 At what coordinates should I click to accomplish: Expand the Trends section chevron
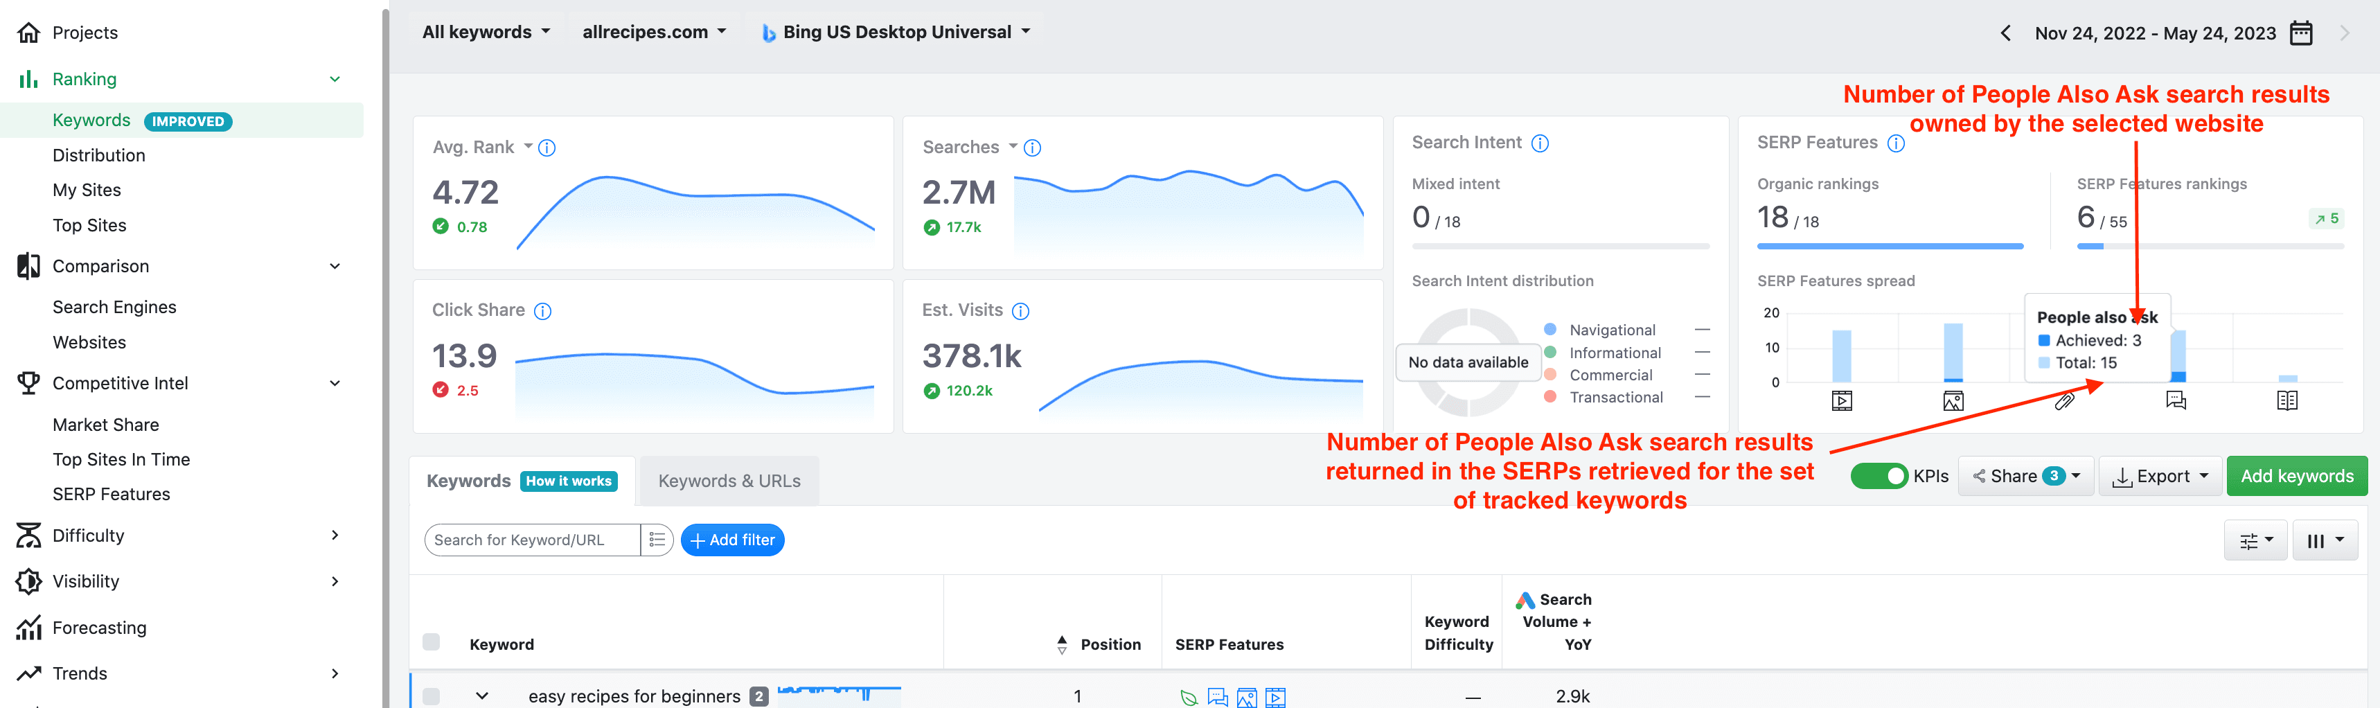tap(335, 674)
